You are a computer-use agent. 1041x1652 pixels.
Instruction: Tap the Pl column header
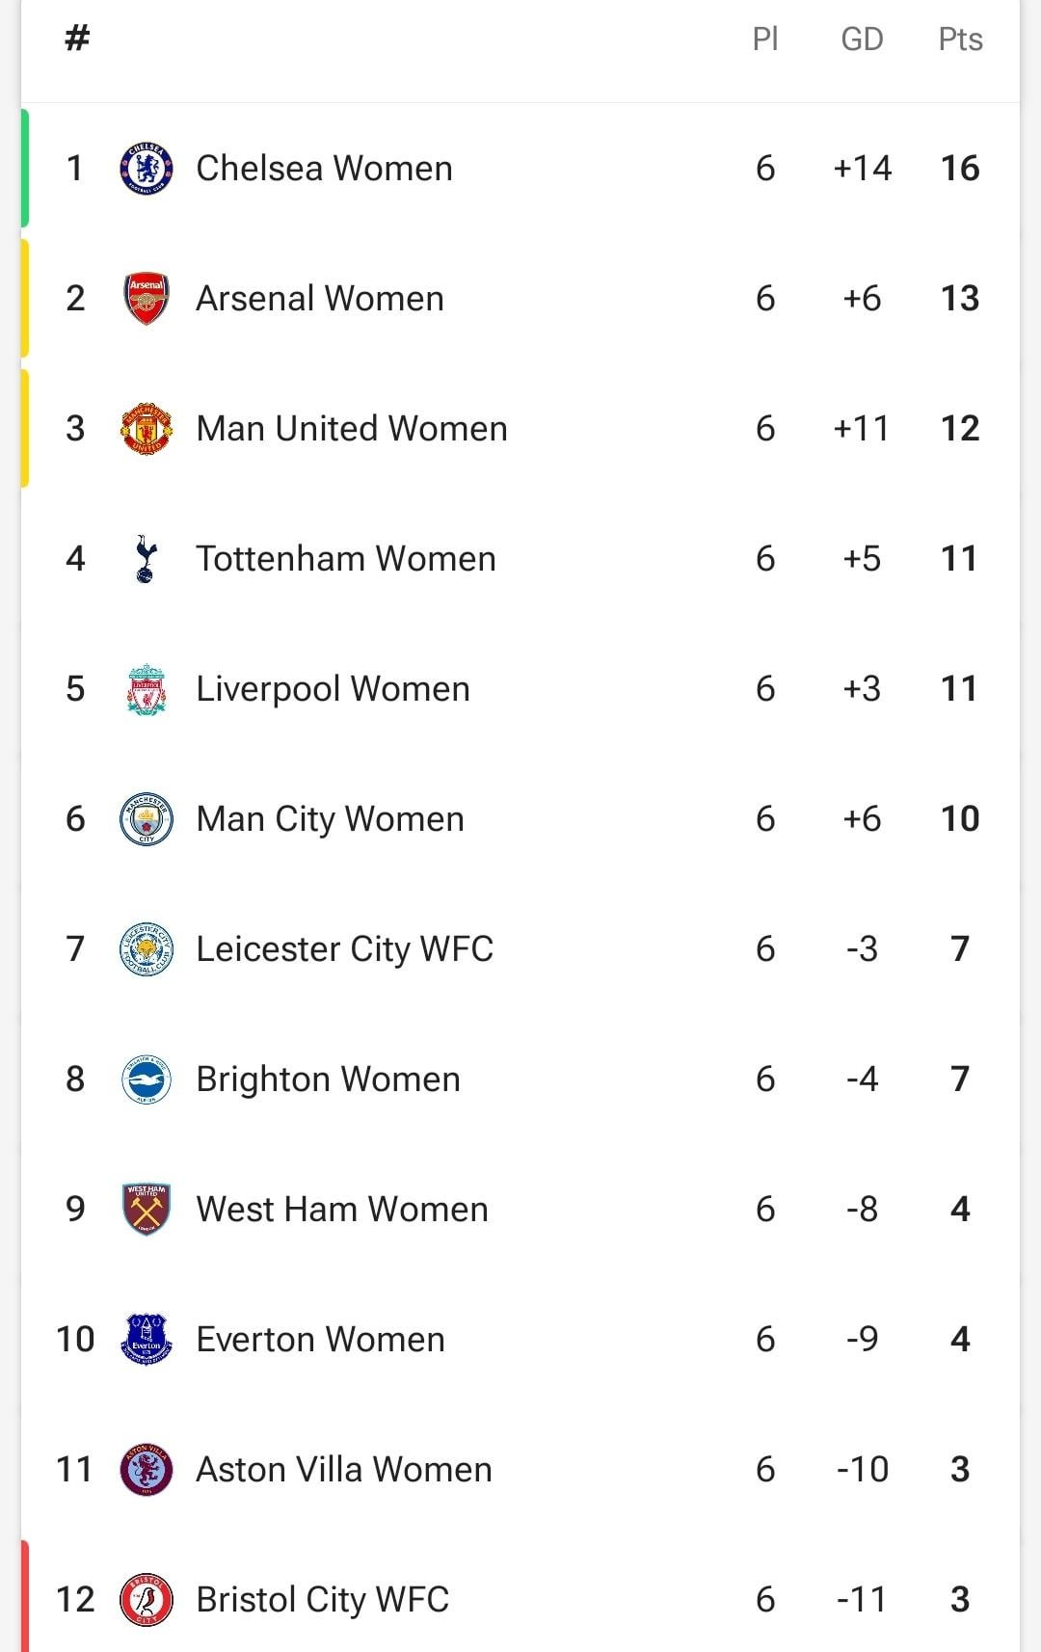(x=765, y=40)
